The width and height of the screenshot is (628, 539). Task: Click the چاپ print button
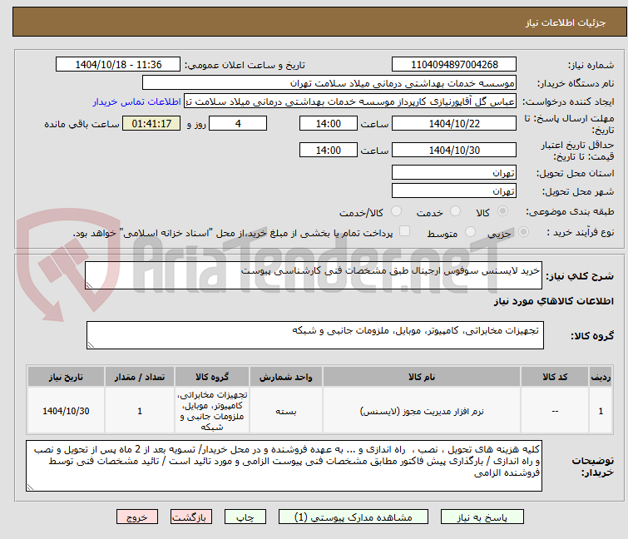[245, 517]
